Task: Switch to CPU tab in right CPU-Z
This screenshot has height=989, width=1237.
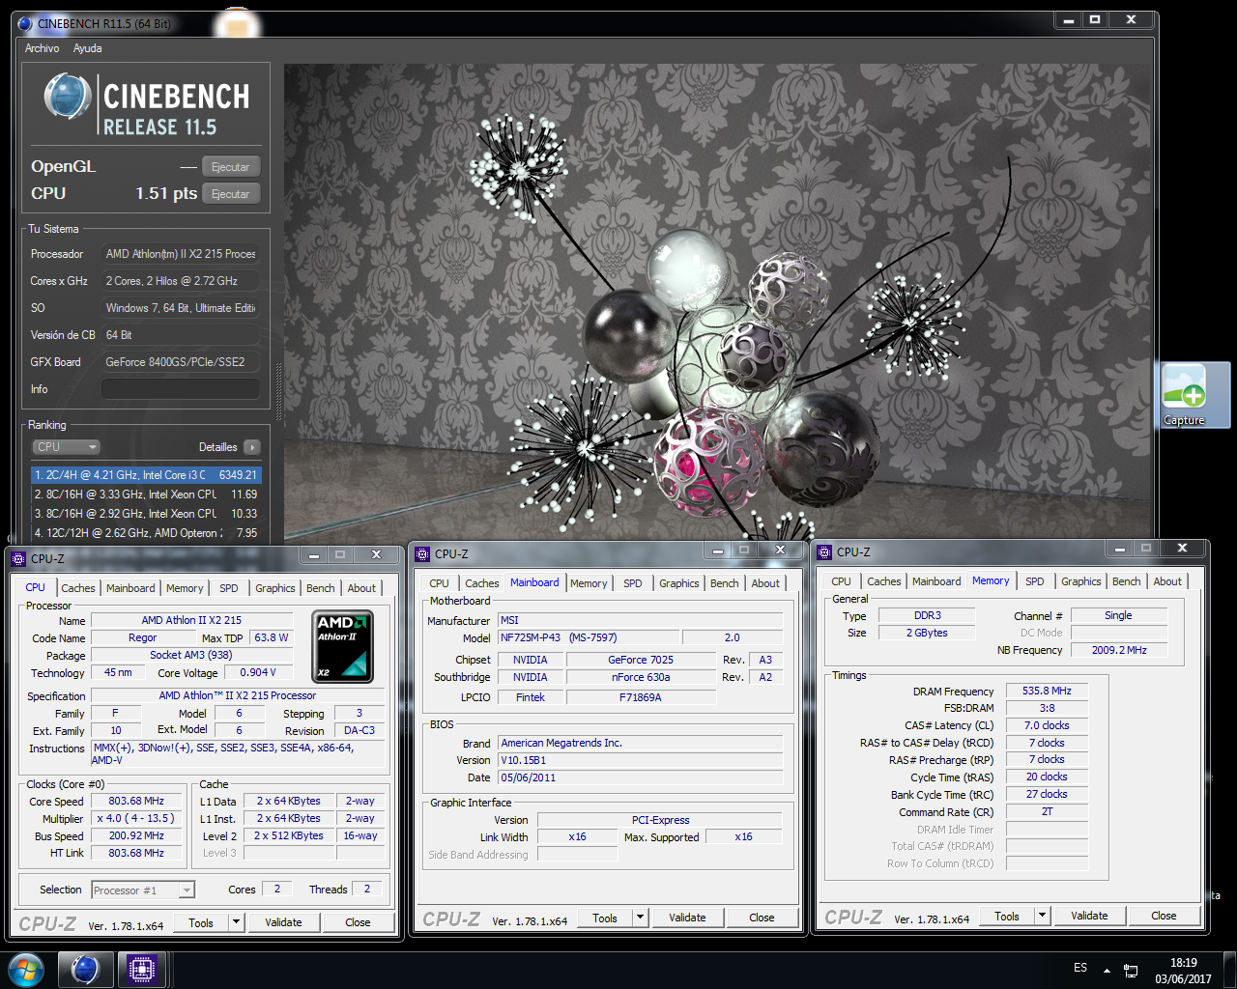Action: (841, 581)
